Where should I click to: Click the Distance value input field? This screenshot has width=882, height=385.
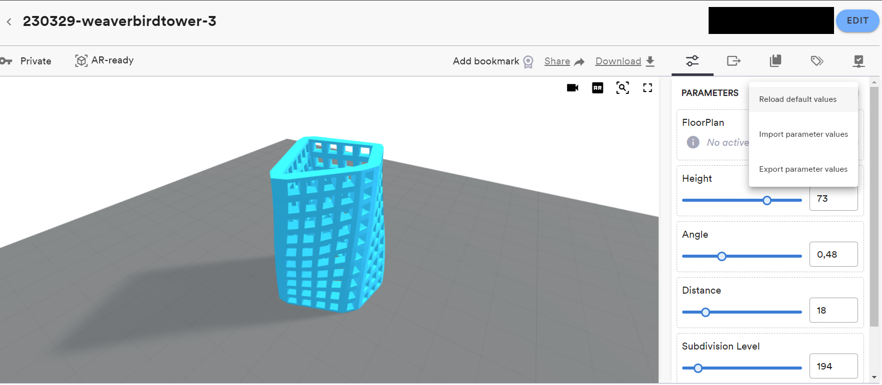833,310
